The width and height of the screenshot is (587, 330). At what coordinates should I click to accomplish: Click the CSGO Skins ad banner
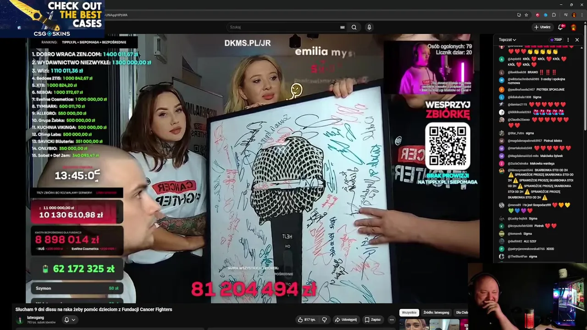coord(52,19)
